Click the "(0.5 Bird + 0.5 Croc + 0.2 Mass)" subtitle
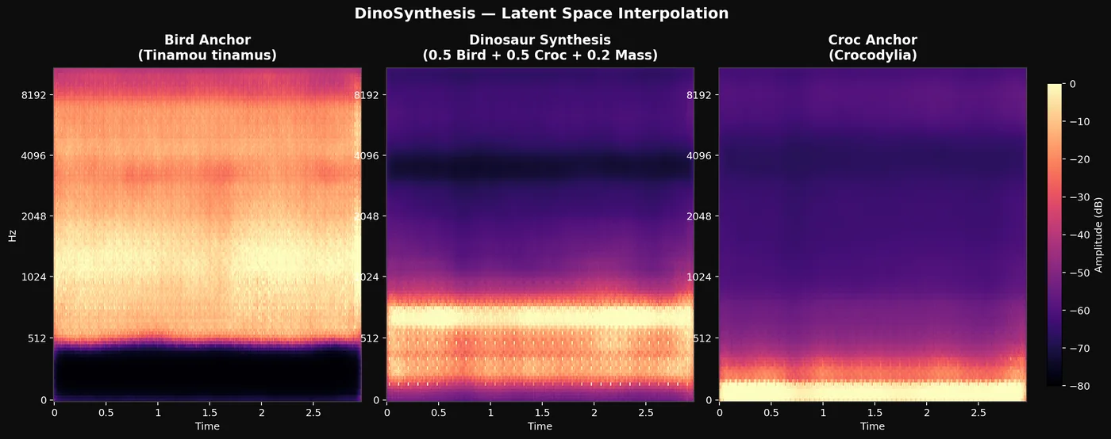The height and width of the screenshot is (439, 1111). pos(540,55)
